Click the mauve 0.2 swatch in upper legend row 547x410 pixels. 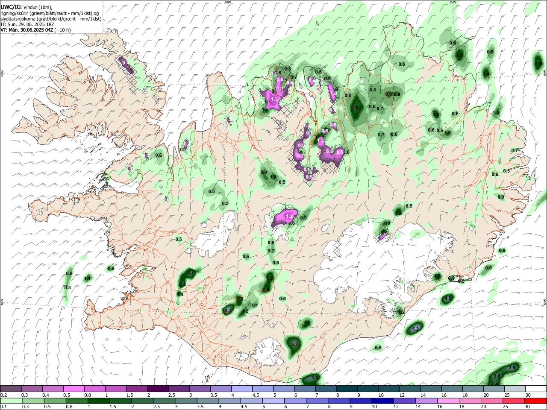coord(11,389)
